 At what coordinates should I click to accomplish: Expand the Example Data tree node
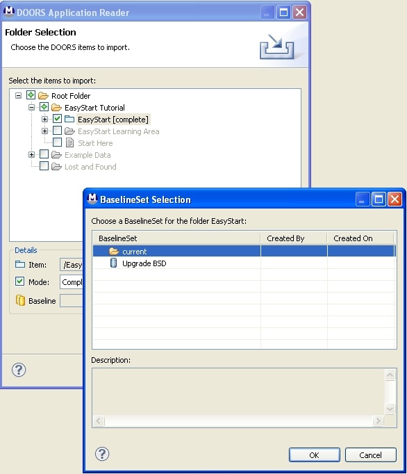click(31, 154)
